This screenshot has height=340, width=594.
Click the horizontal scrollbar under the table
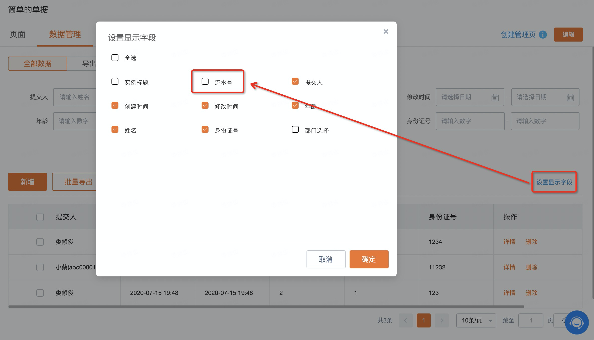(x=266, y=307)
